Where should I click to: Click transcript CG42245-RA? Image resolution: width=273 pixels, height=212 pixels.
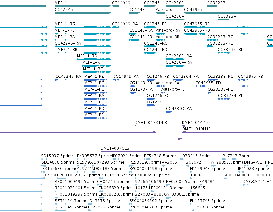point(83,46)
